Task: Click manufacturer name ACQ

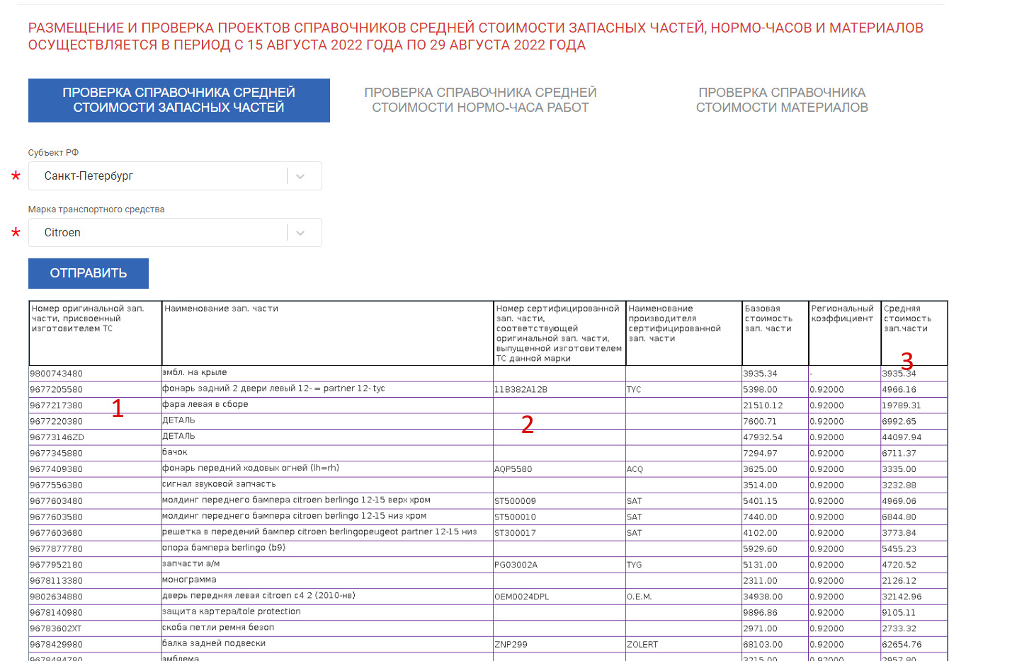Action: 635,469
